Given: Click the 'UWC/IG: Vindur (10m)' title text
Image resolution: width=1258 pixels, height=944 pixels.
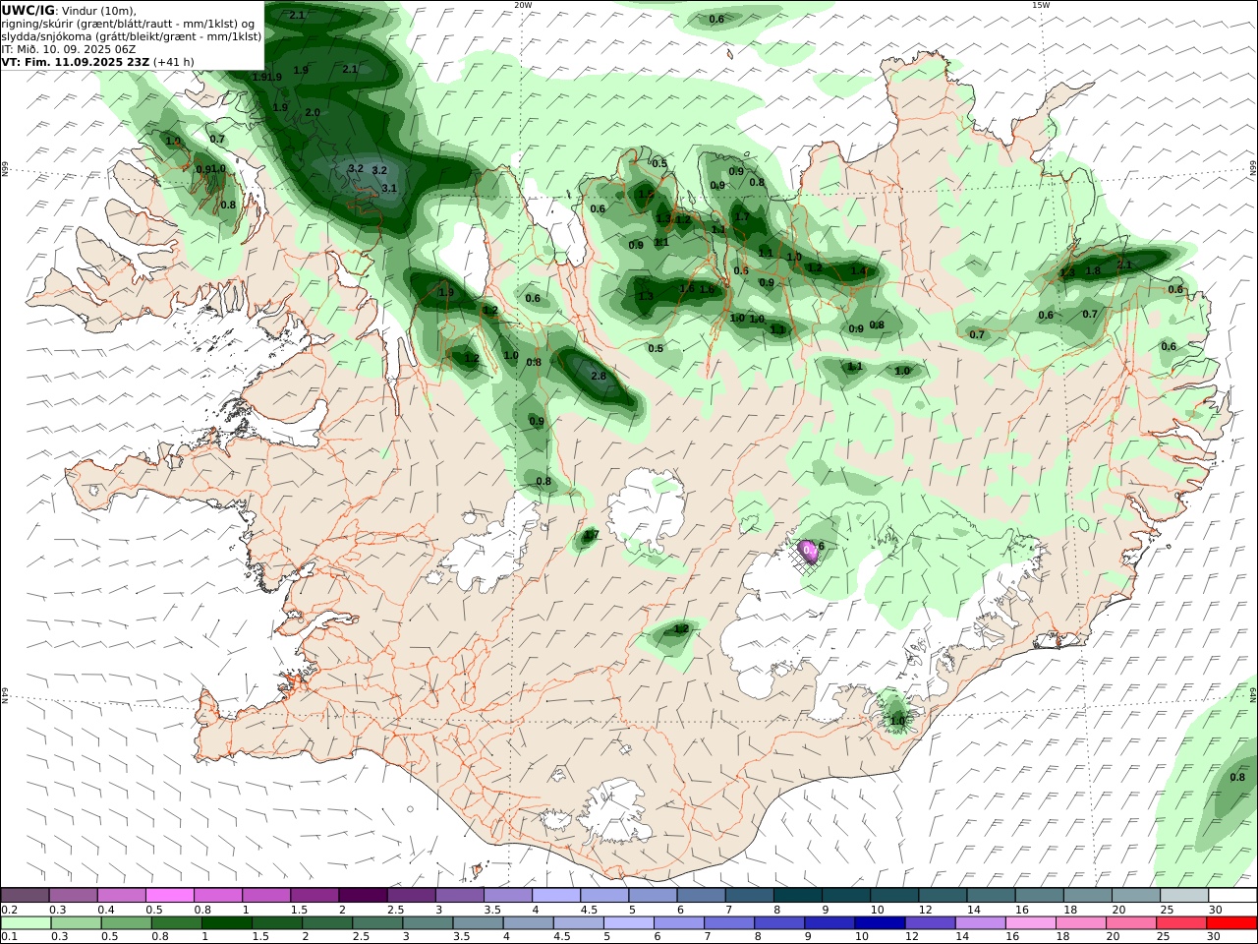Looking at the screenshot, I should pyautogui.click(x=69, y=11).
